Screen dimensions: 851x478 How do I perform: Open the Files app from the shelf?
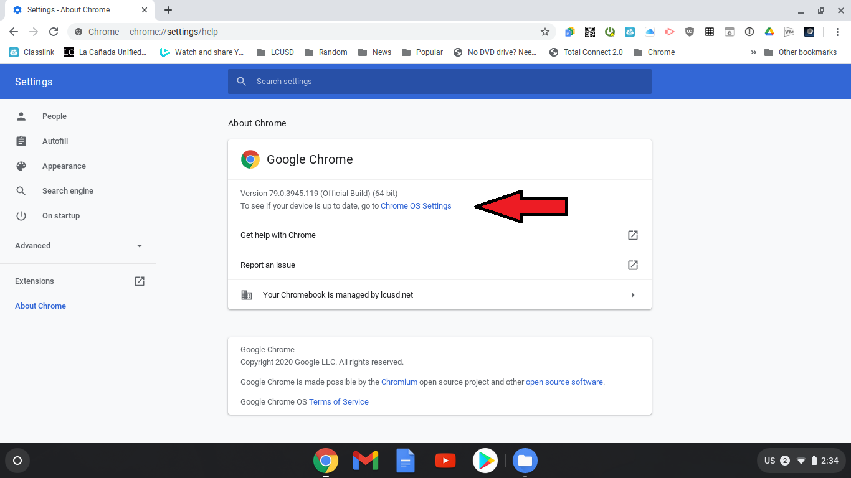pos(525,461)
